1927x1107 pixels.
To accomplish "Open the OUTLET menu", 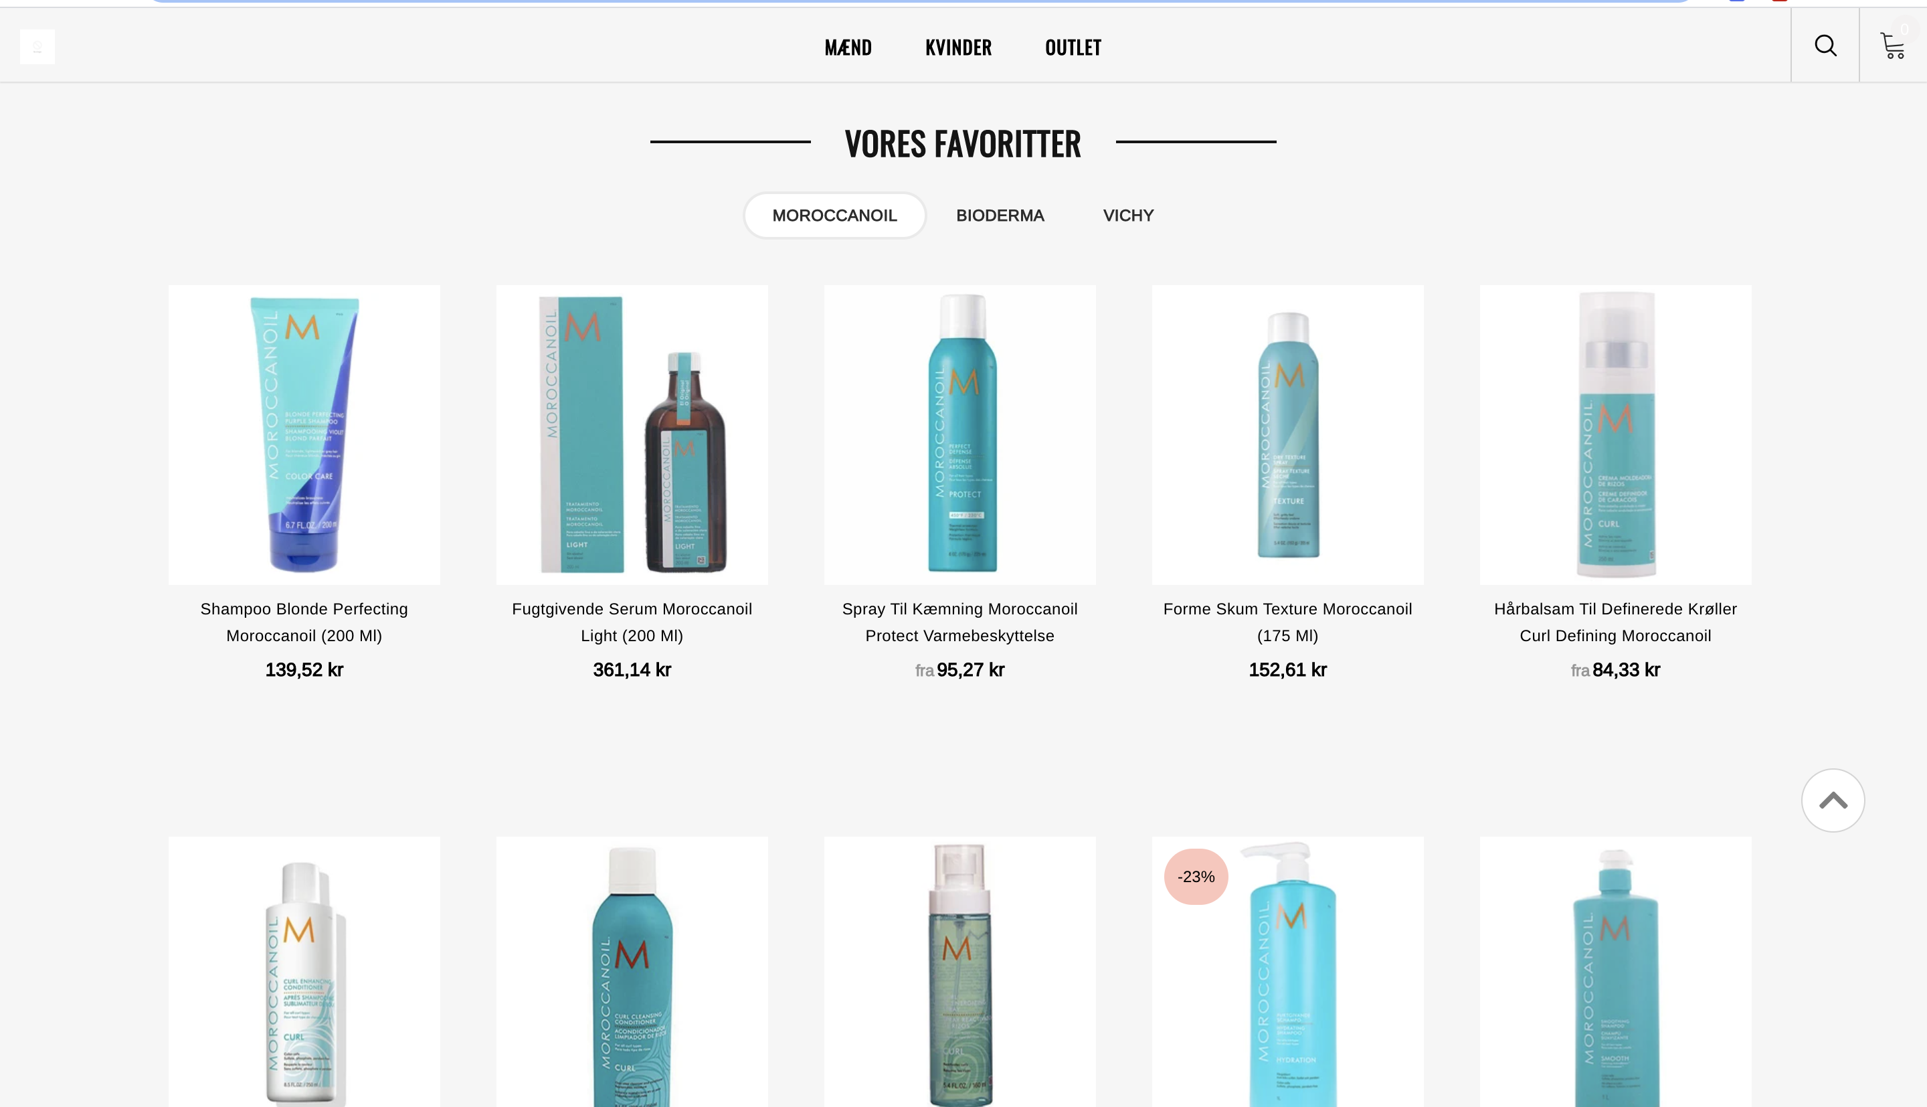I will (x=1073, y=47).
